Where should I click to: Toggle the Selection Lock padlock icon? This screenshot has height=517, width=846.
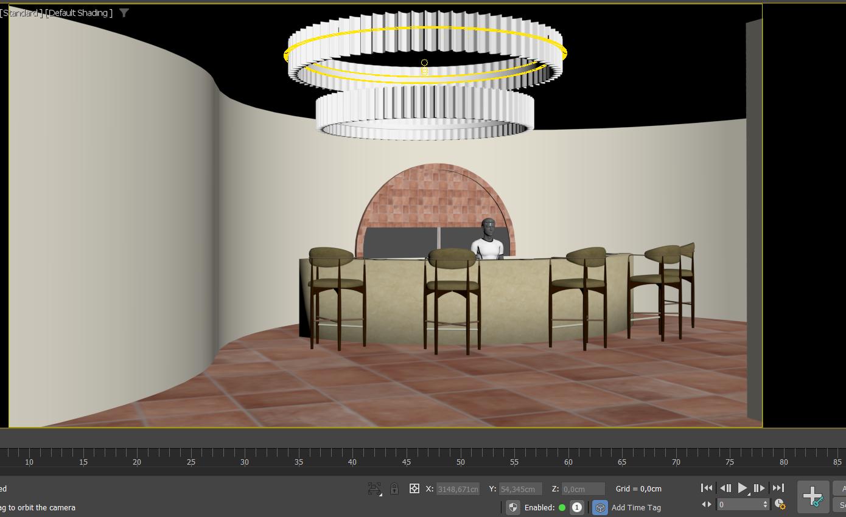pyautogui.click(x=394, y=488)
